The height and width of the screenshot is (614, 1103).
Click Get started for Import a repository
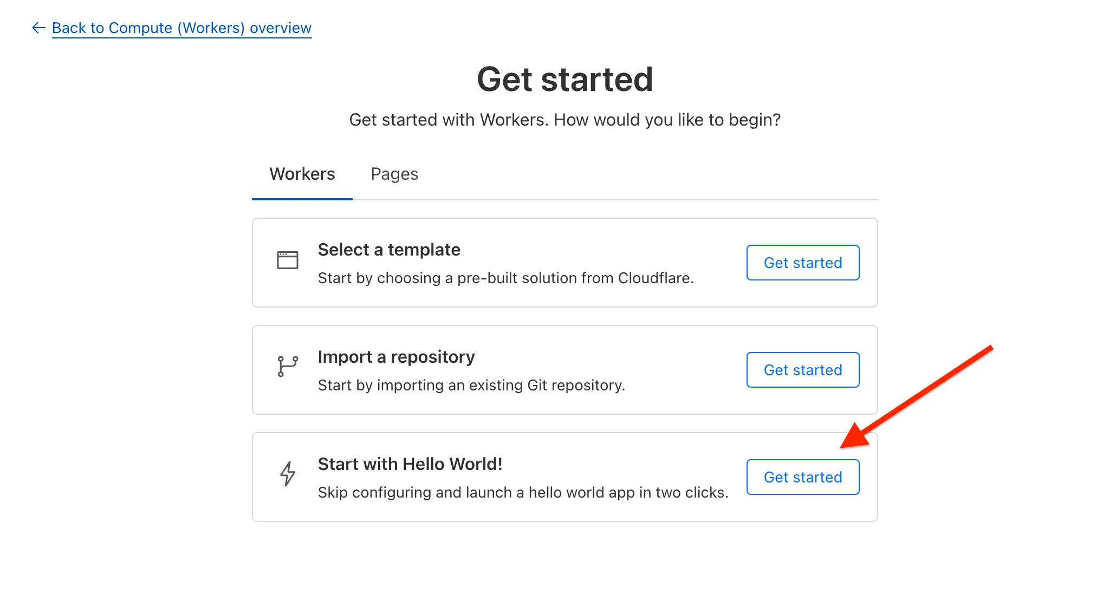803,370
